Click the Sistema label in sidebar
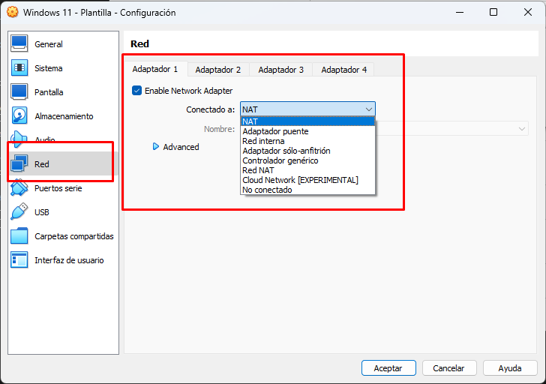546x384 pixels. (49, 68)
